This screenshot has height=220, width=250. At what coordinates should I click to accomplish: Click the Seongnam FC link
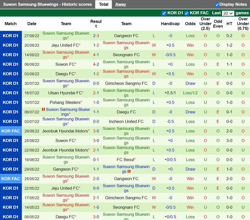126,55
